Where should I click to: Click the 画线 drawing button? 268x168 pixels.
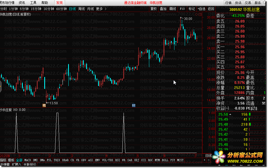click(173, 9)
